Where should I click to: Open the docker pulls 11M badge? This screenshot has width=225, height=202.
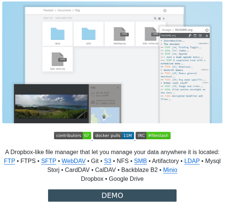pyautogui.click(x=114, y=136)
